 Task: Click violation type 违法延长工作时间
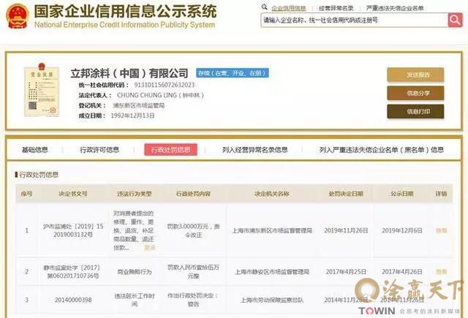pyautogui.click(x=135, y=300)
